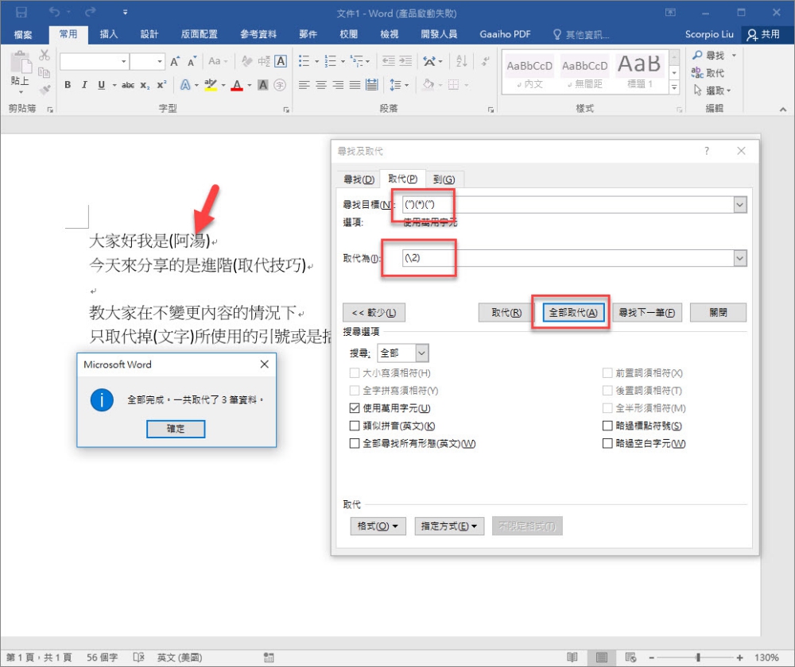Click the Bold formatting icon
This screenshot has height=667, width=795.
(x=68, y=85)
